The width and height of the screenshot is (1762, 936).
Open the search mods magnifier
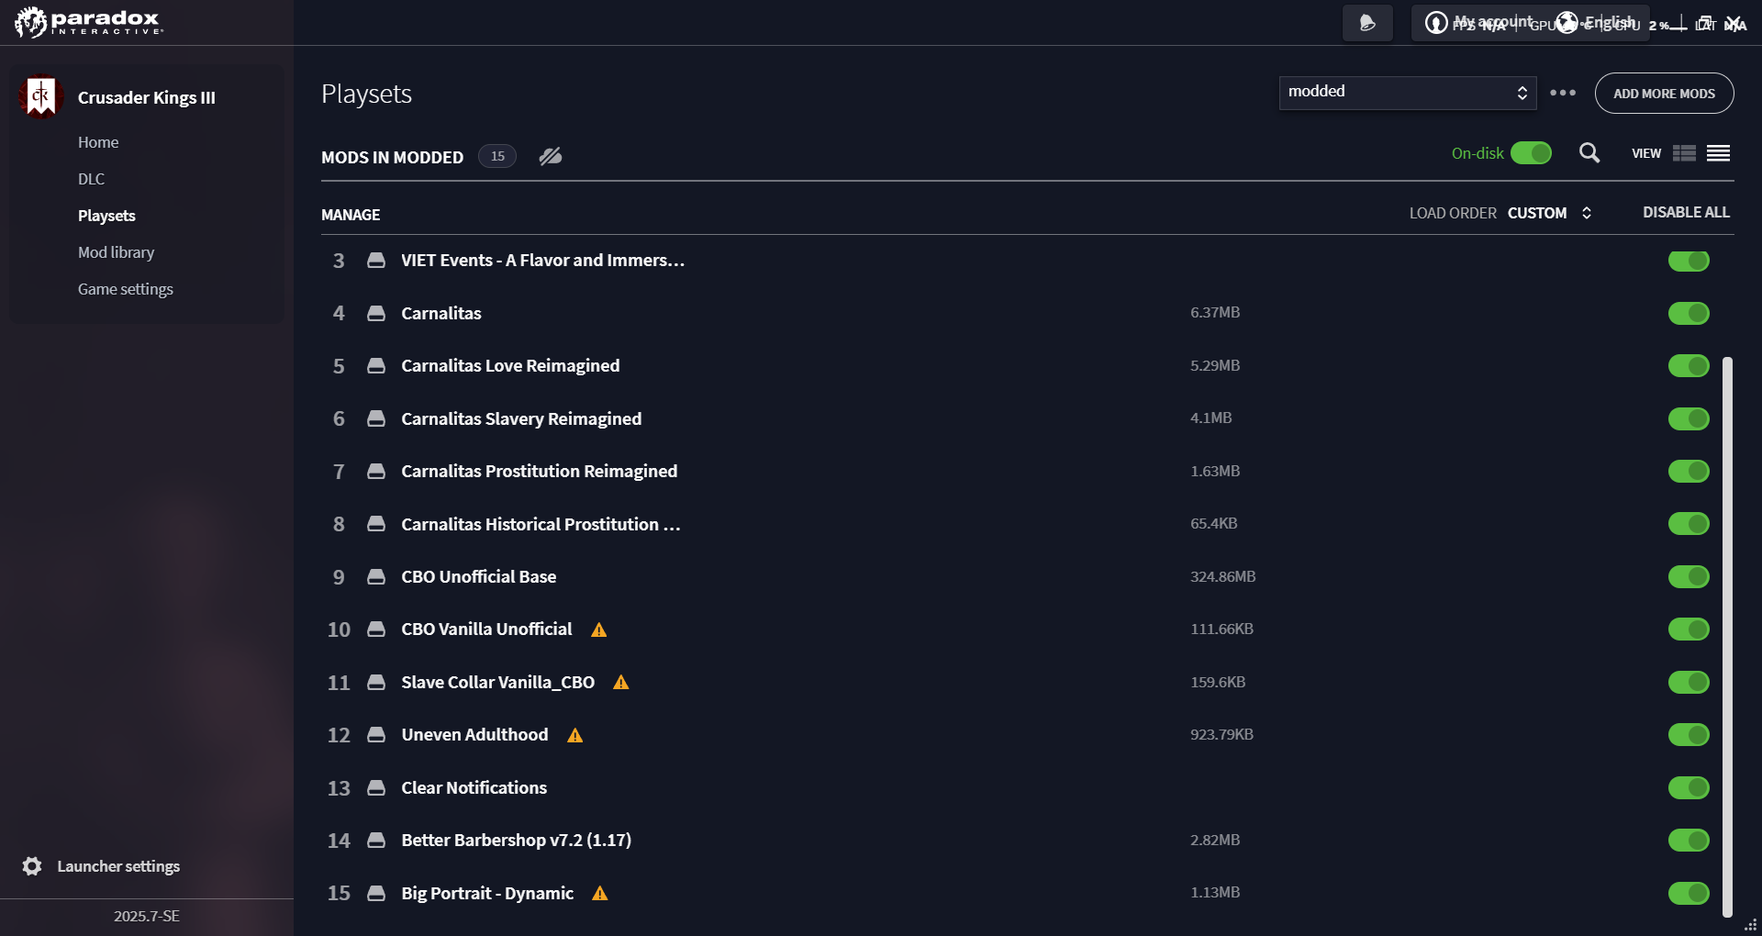(1589, 153)
